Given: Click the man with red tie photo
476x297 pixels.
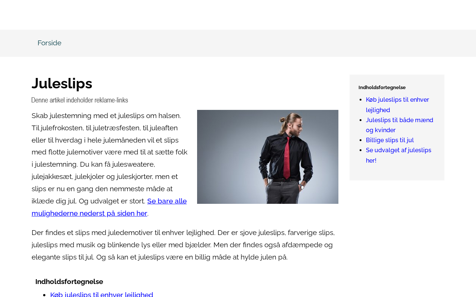Looking at the screenshot, I should [268, 157].
